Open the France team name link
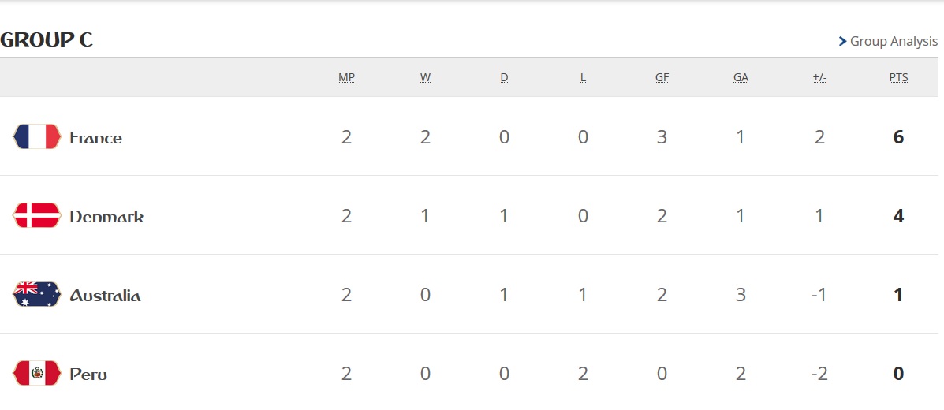Image resolution: width=944 pixels, height=410 pixels. coord(95,138)
